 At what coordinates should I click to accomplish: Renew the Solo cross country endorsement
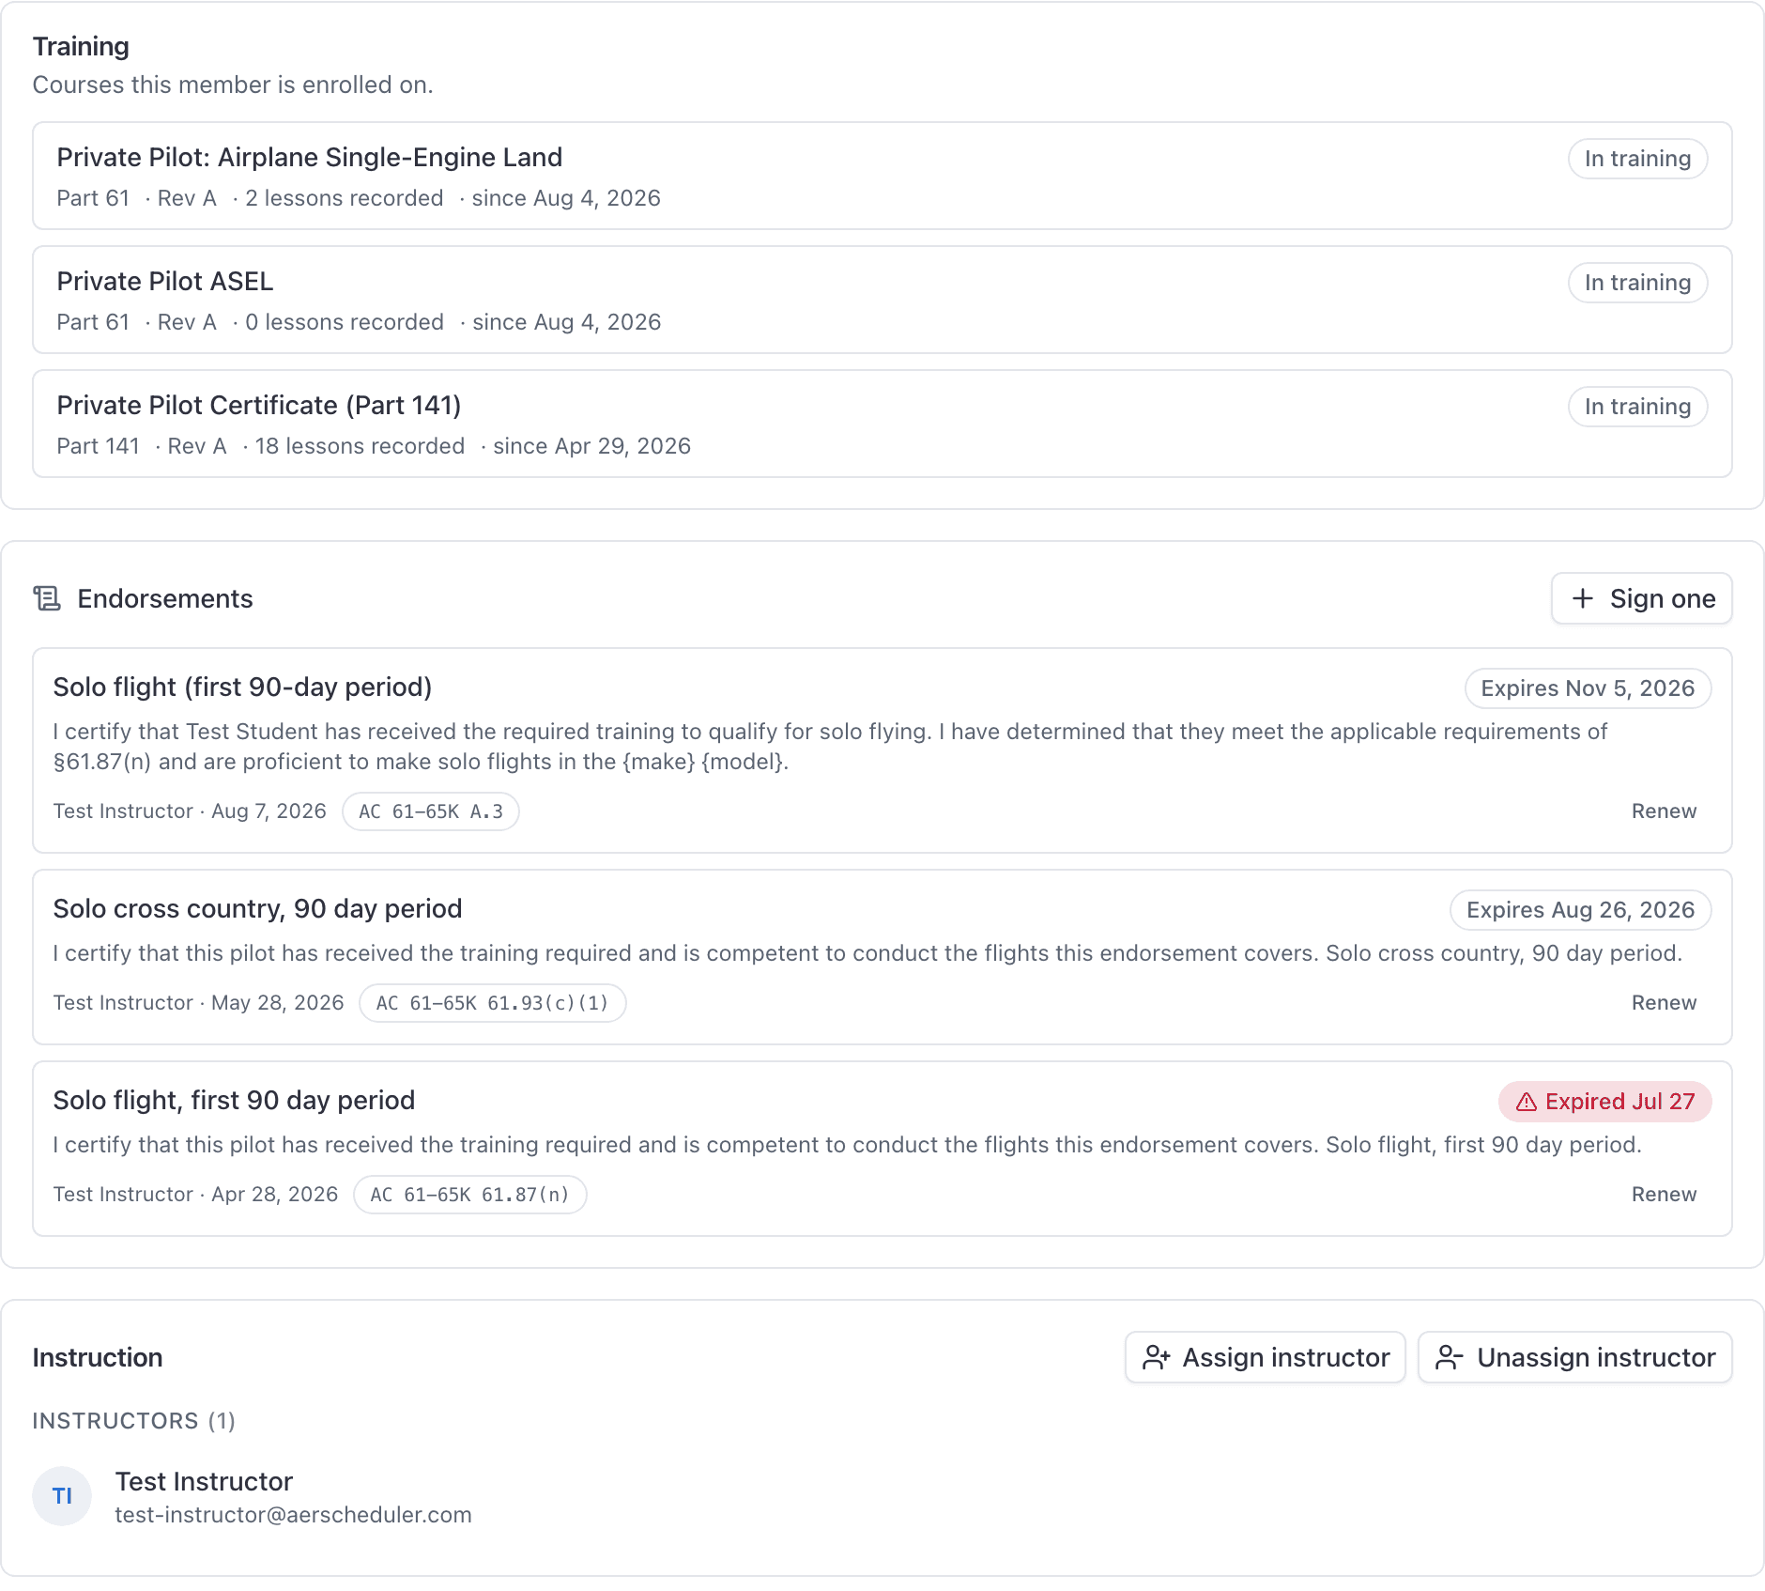click(1664, 1003)
